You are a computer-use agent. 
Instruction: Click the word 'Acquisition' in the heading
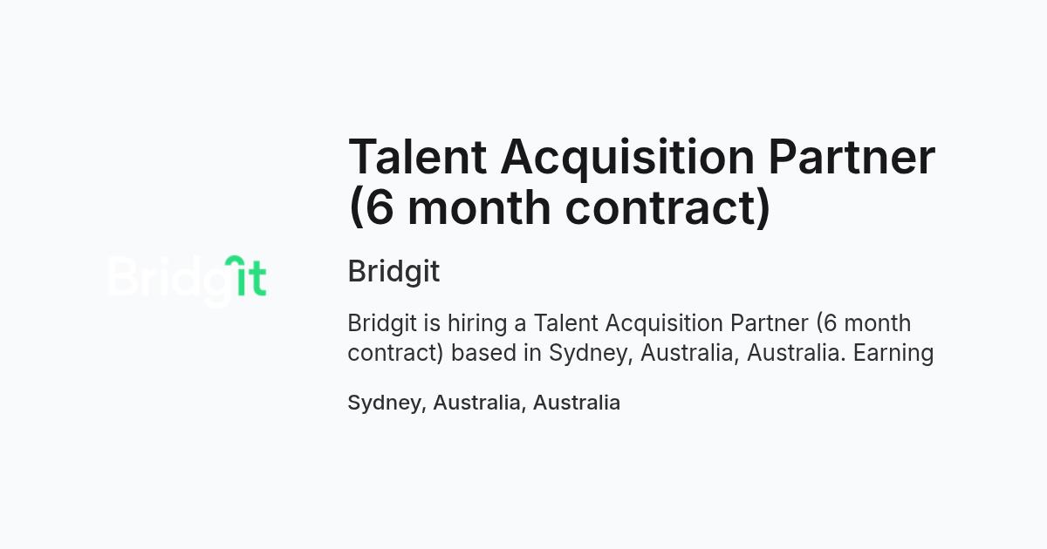pyautogui.click(x=628, y=159)
